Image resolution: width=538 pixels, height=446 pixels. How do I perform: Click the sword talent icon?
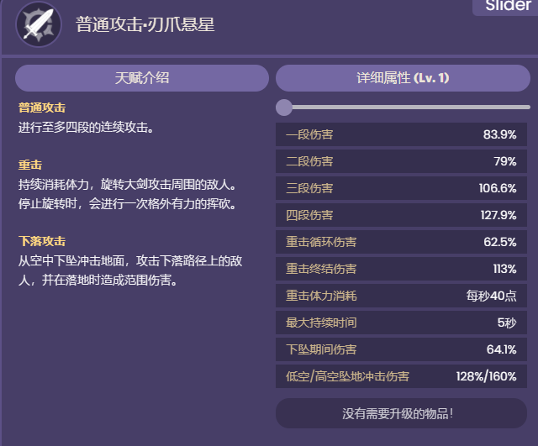34,25
